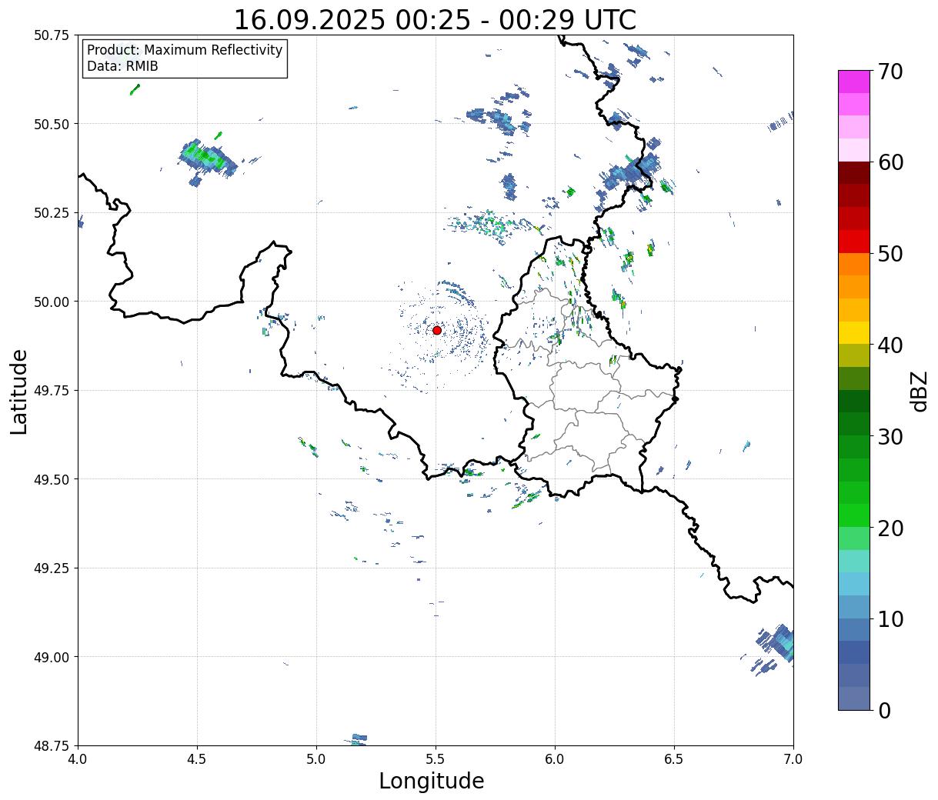Viewport: 938px width, 800px height.
Task: Click the colorbar tick label 30
Action: (x=890, y=437)
